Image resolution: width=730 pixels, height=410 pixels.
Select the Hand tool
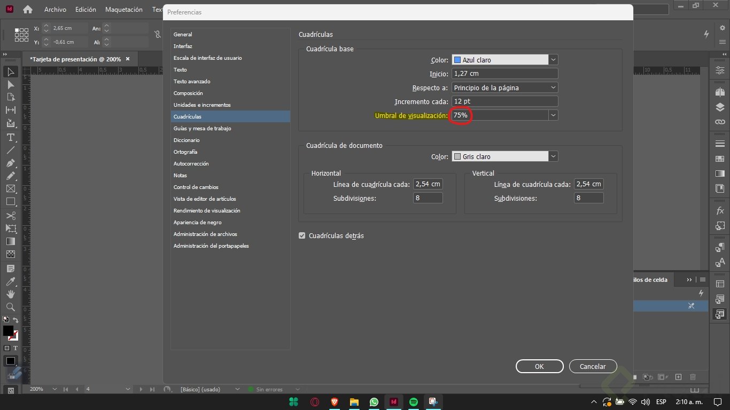click(11, 294)
